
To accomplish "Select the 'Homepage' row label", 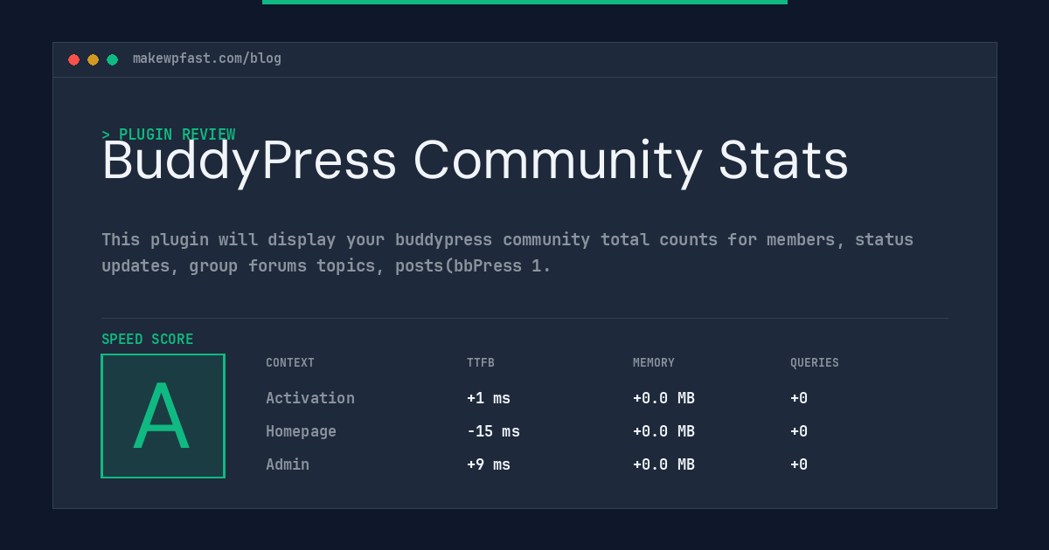I will click(x=301, y=431).
